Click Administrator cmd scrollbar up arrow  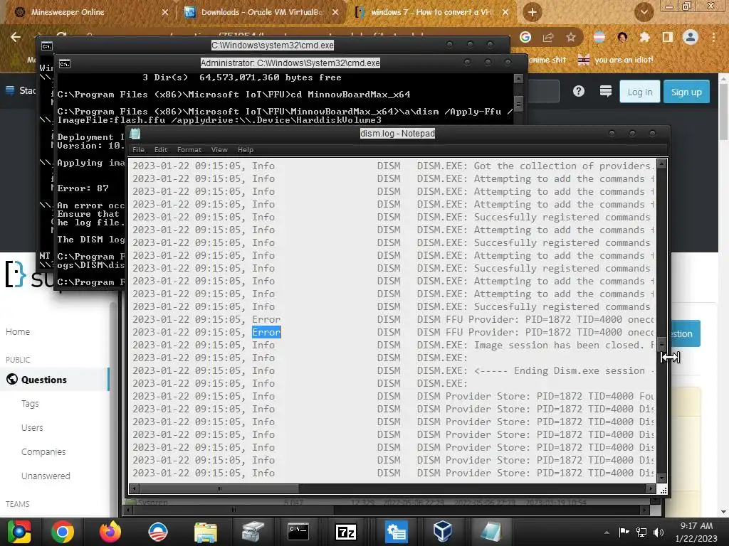(x=518, y=79)
